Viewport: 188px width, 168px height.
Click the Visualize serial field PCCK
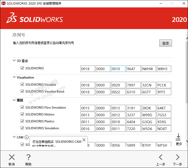point(164,85)
